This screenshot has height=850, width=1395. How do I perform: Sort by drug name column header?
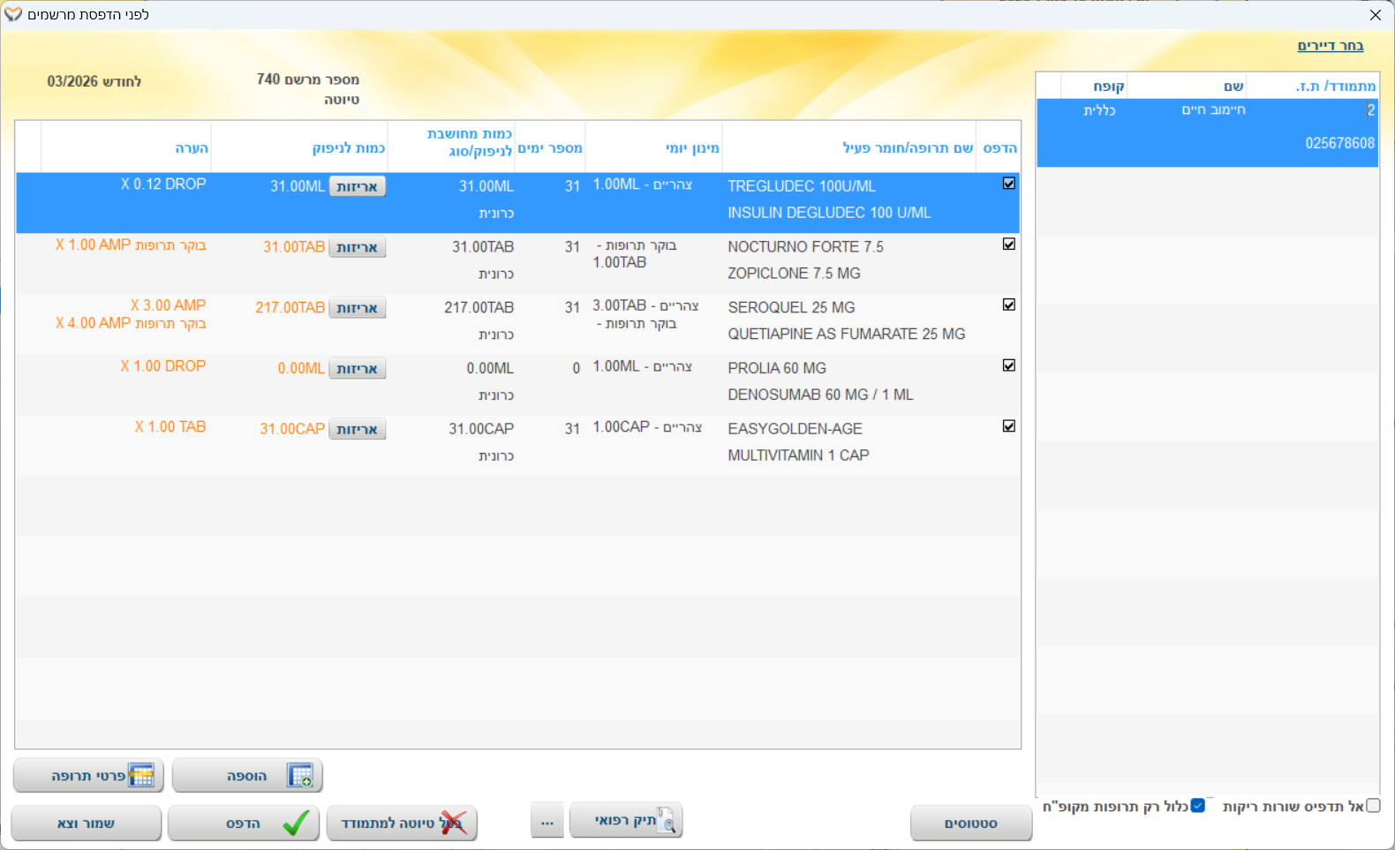(x=907, y=147)
